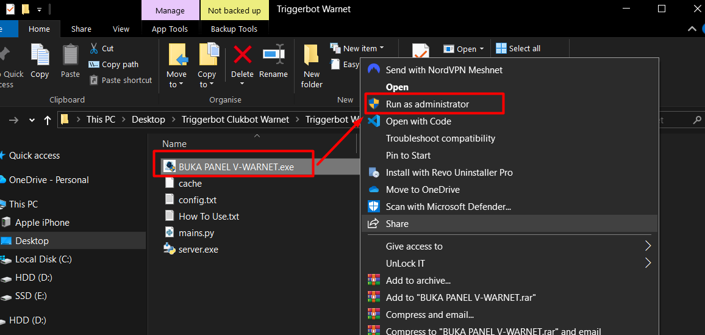
Task: Expand the UnLock IT submenu
Action: pos(406,264)
